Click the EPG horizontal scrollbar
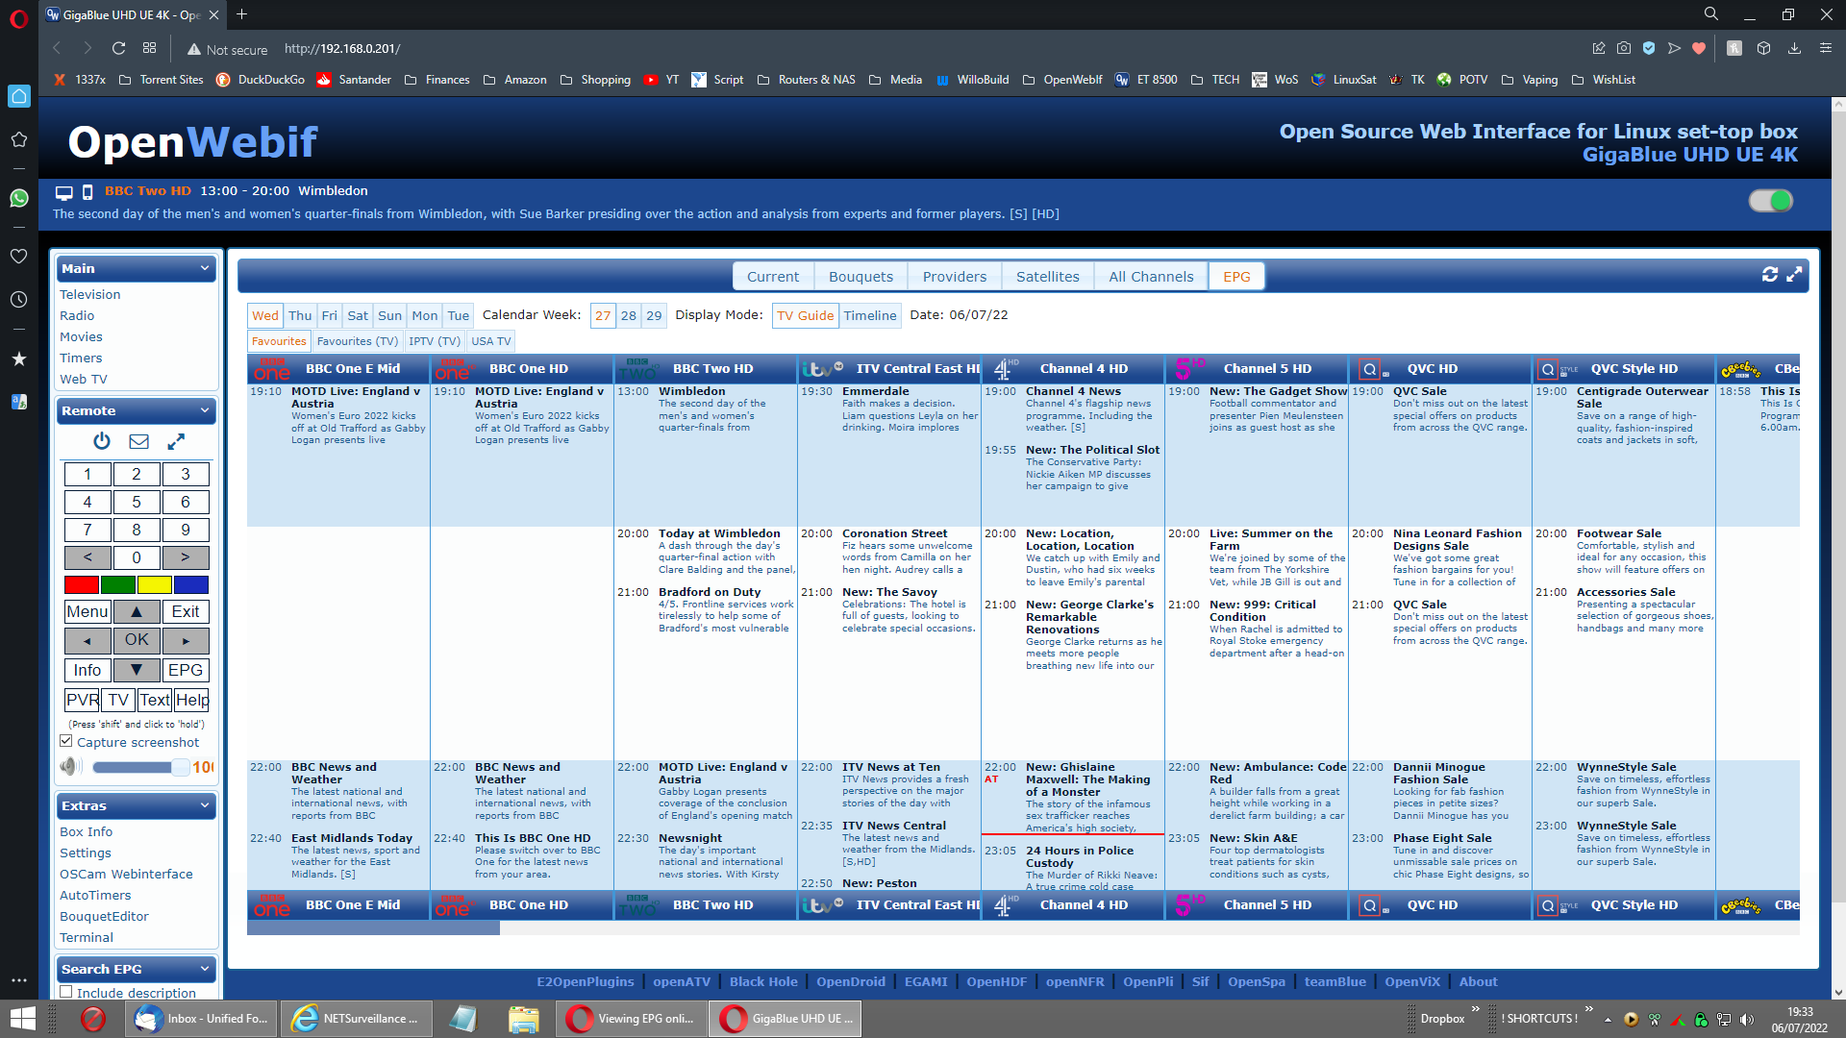1846x1038 pixels. click(373, 928)
